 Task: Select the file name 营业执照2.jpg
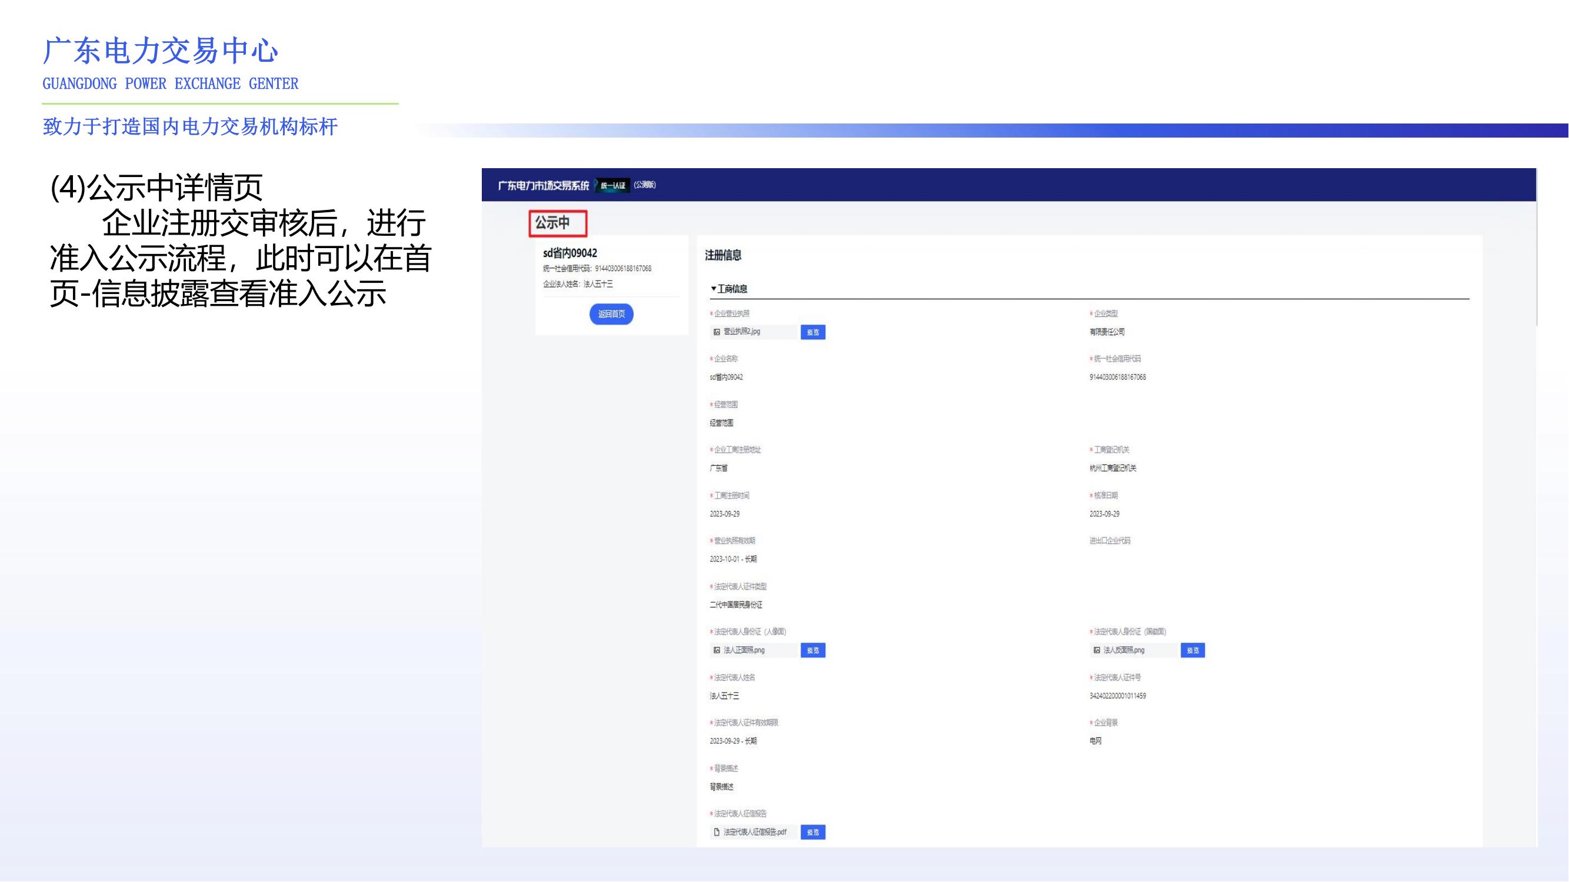[742, 332]
